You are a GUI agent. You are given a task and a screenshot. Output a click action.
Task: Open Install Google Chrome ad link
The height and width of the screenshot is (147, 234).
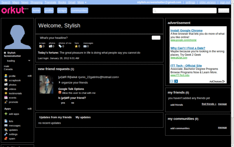coord(186,30)
